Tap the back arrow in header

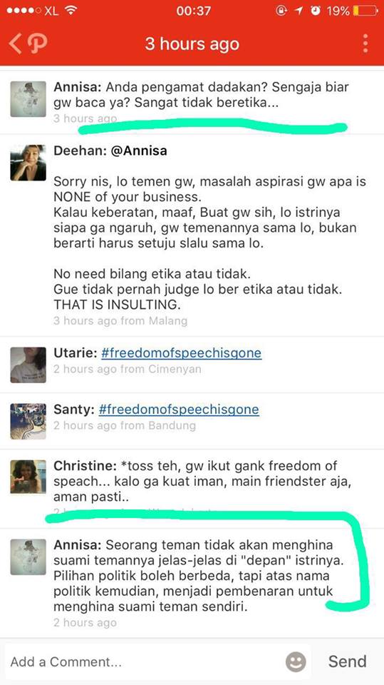(x=14, y=44)
